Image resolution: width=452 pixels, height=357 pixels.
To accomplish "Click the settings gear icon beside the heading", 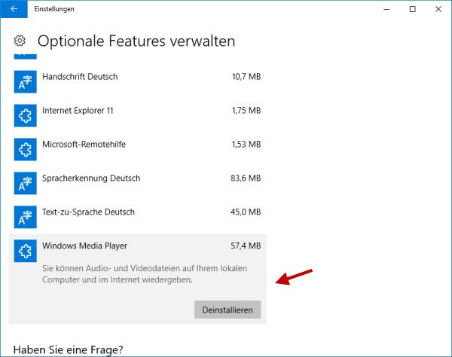I will (20, 41).
